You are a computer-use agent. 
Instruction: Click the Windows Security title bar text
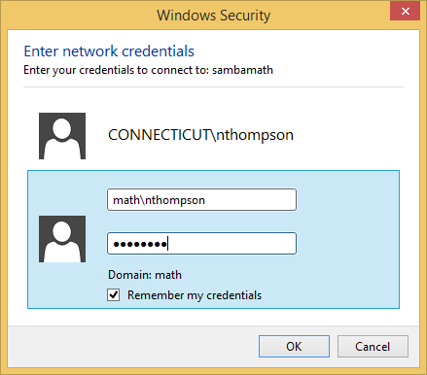click(214, 16)
